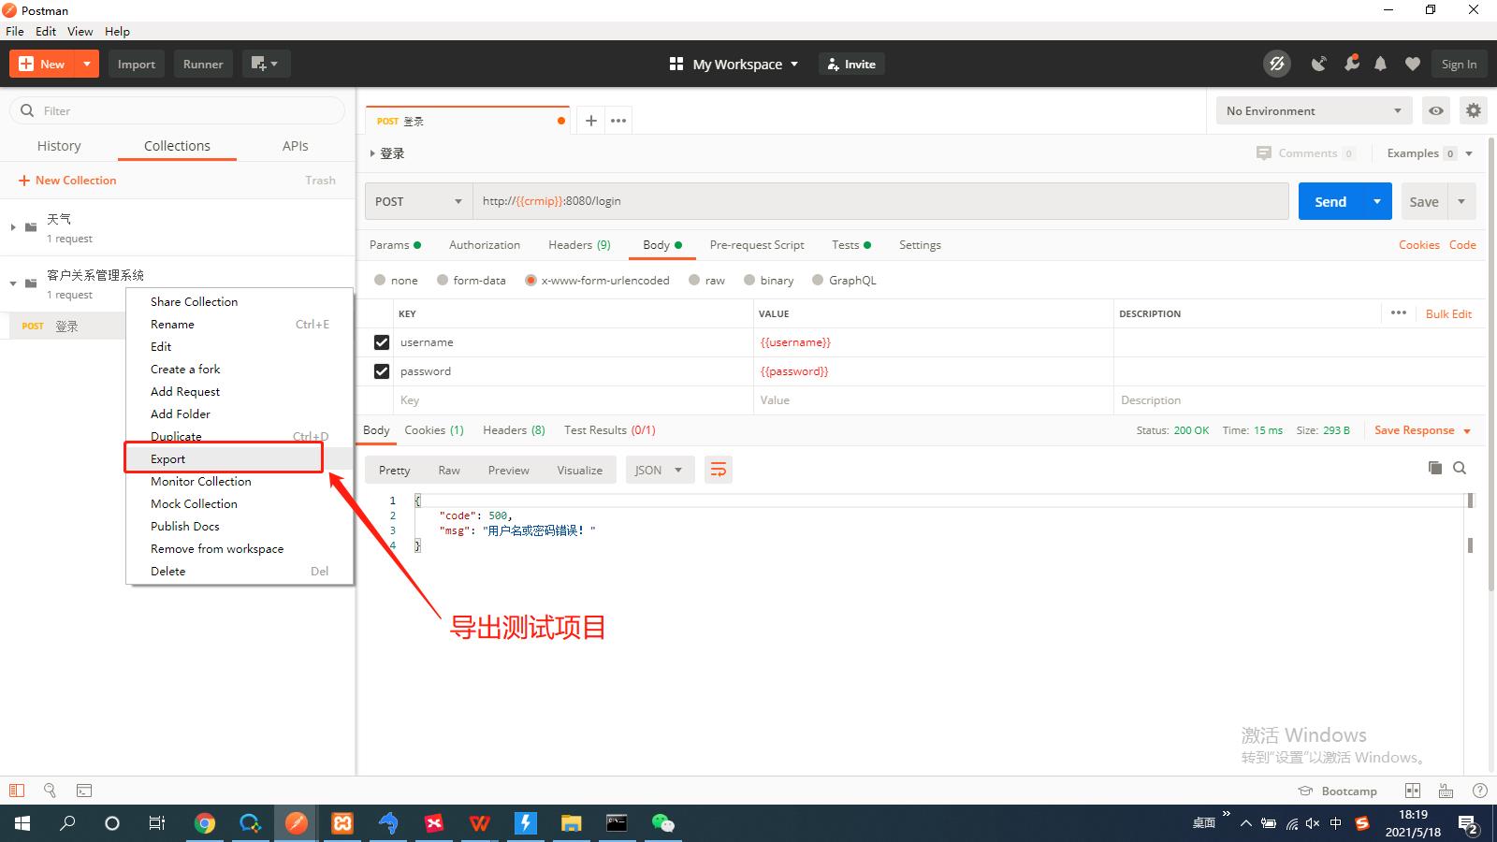Click the Runner button
Image resolution: width=1497 pixels, height=842 pixels.
(x=203, y=64)
